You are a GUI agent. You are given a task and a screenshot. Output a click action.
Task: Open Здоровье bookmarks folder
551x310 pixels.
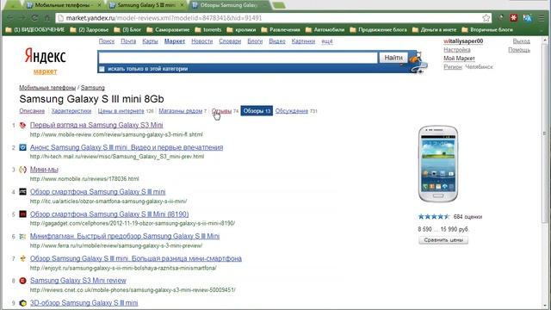(90, 30)
